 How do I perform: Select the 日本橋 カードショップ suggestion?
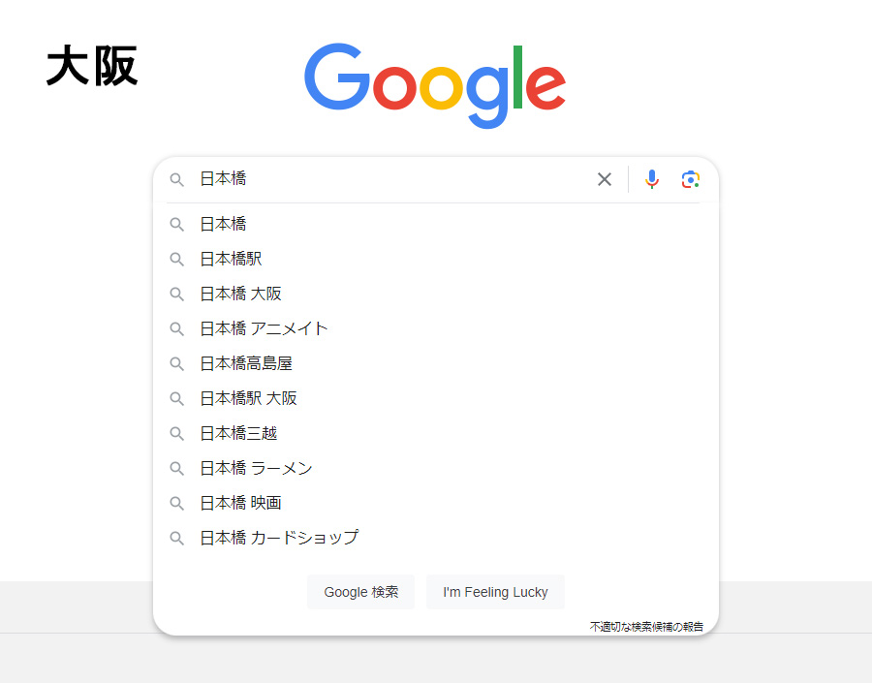pyautogui.click(x=279, y=538)
